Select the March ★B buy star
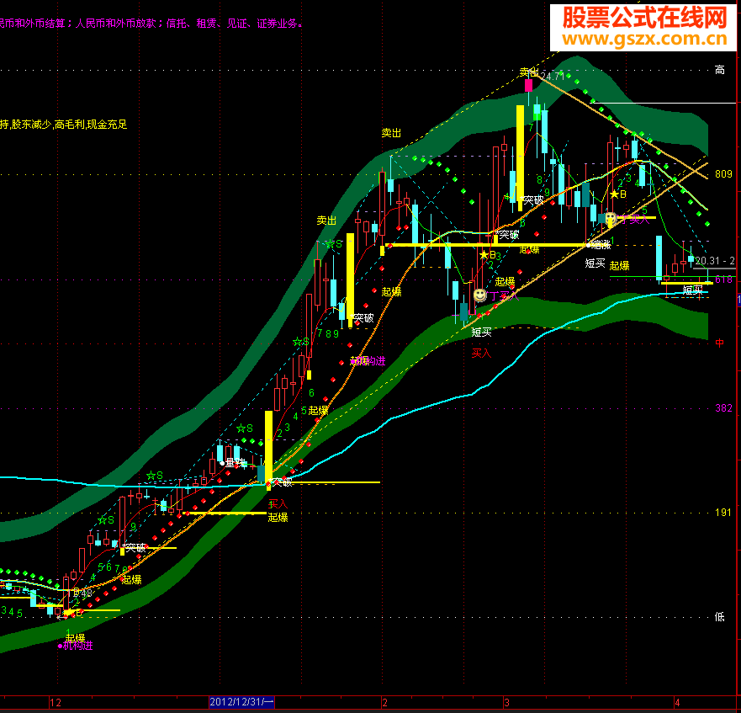741x713 pixels. click(x=618, y=194)
